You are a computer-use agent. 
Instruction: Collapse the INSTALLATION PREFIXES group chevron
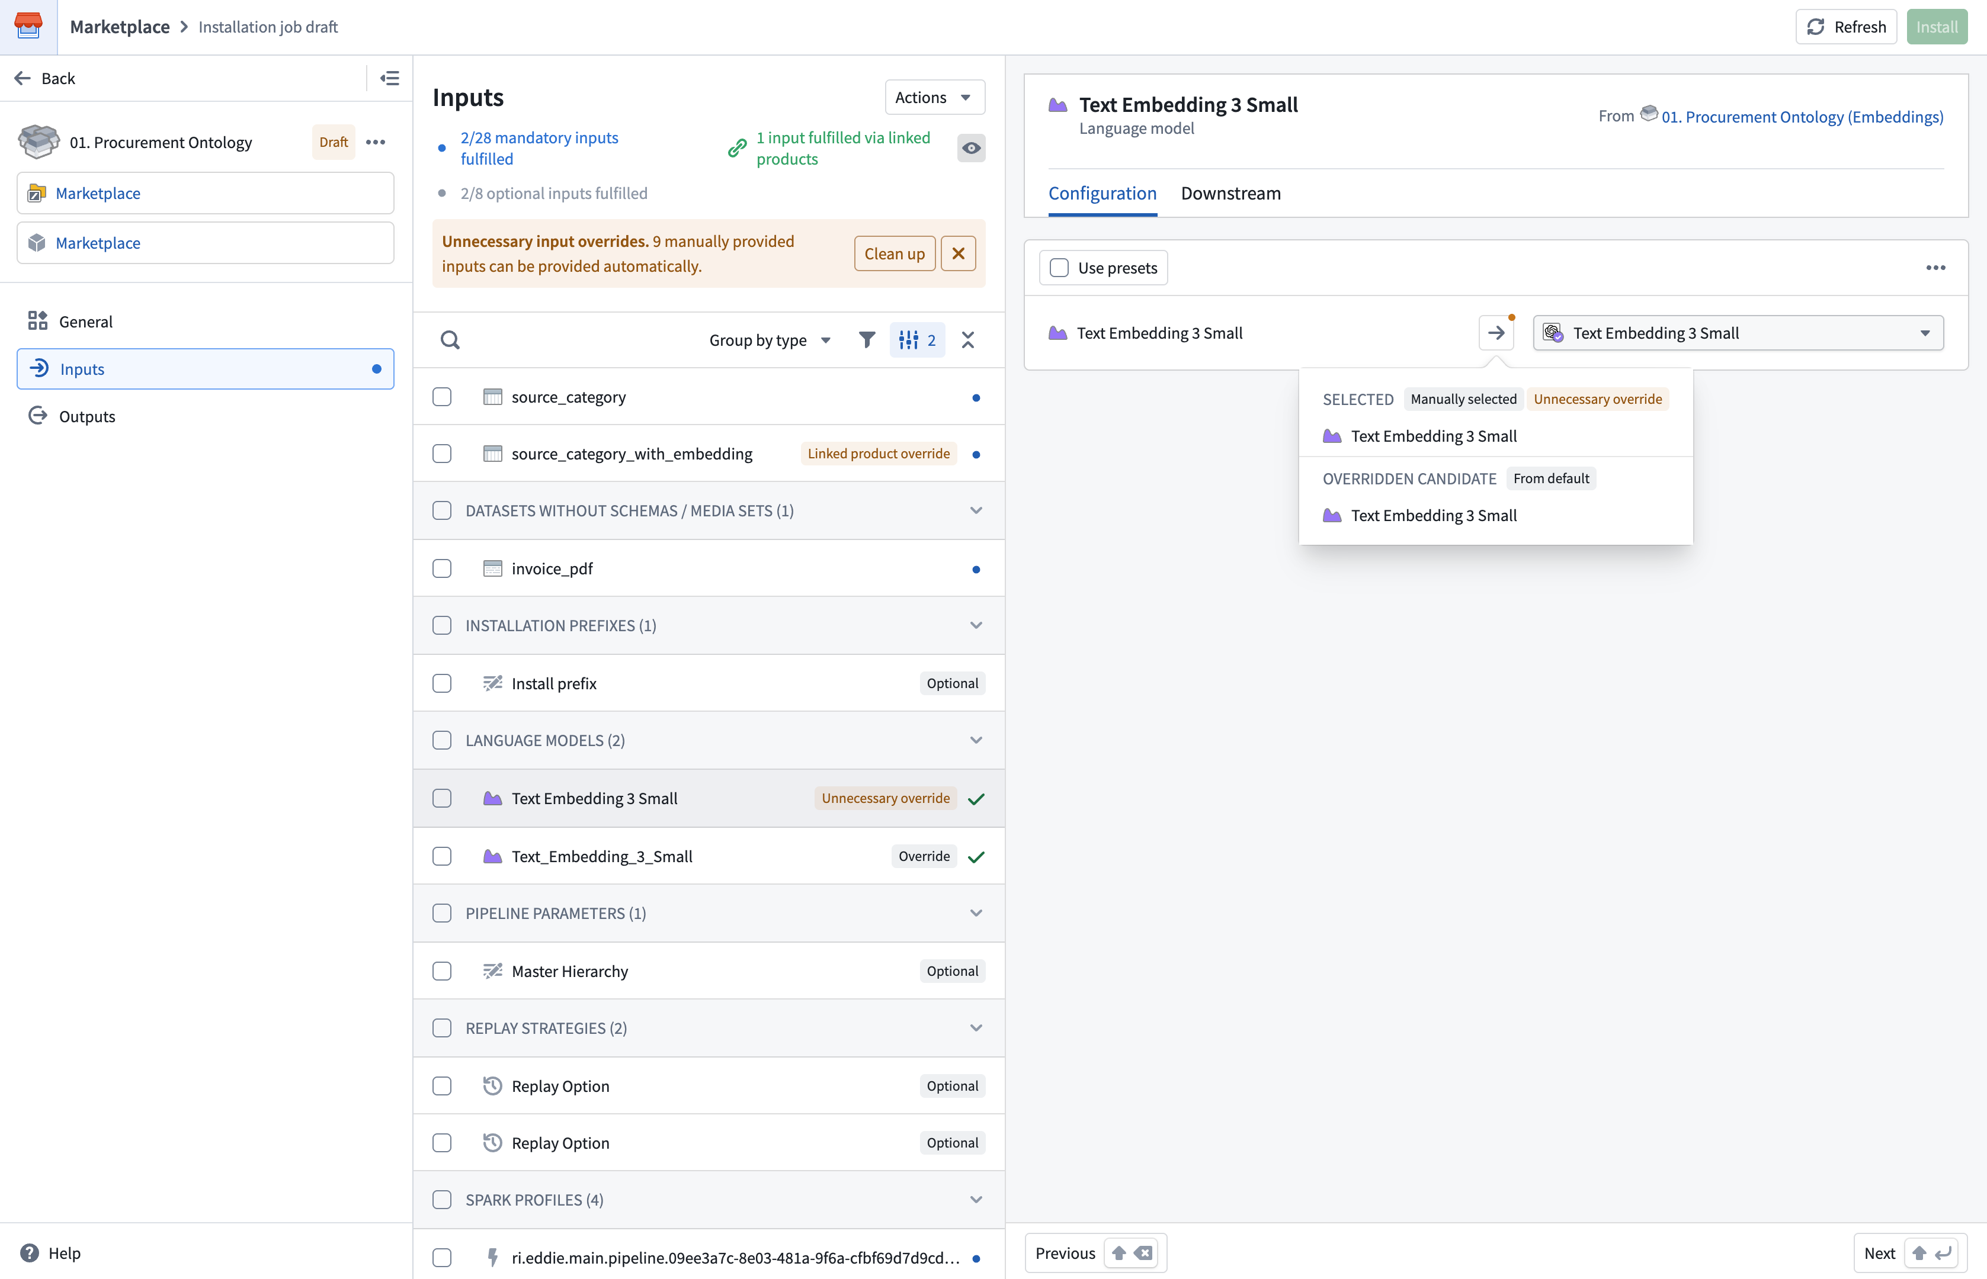[x=976, y=625]
